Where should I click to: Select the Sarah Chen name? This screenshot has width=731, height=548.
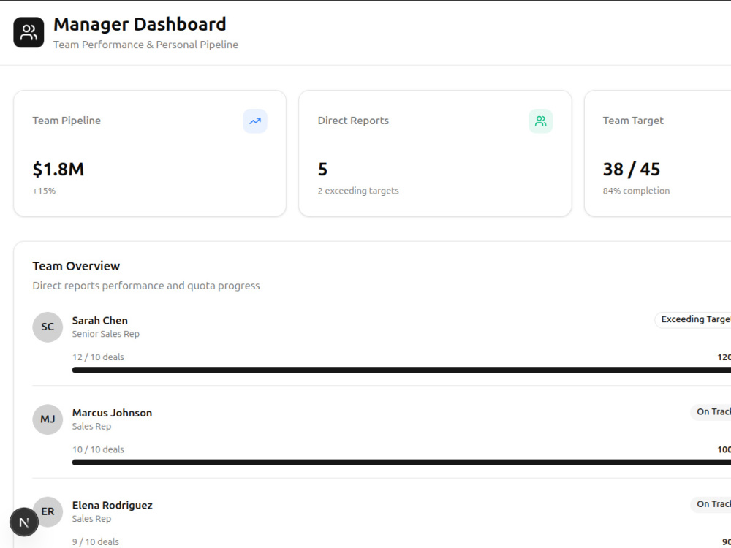[99, 321]
